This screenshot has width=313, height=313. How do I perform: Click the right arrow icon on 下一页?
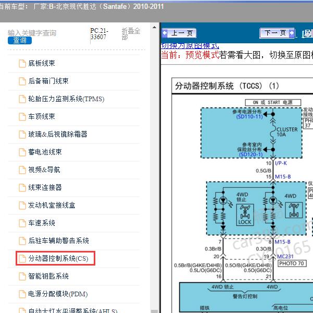[x=292, y=33]
